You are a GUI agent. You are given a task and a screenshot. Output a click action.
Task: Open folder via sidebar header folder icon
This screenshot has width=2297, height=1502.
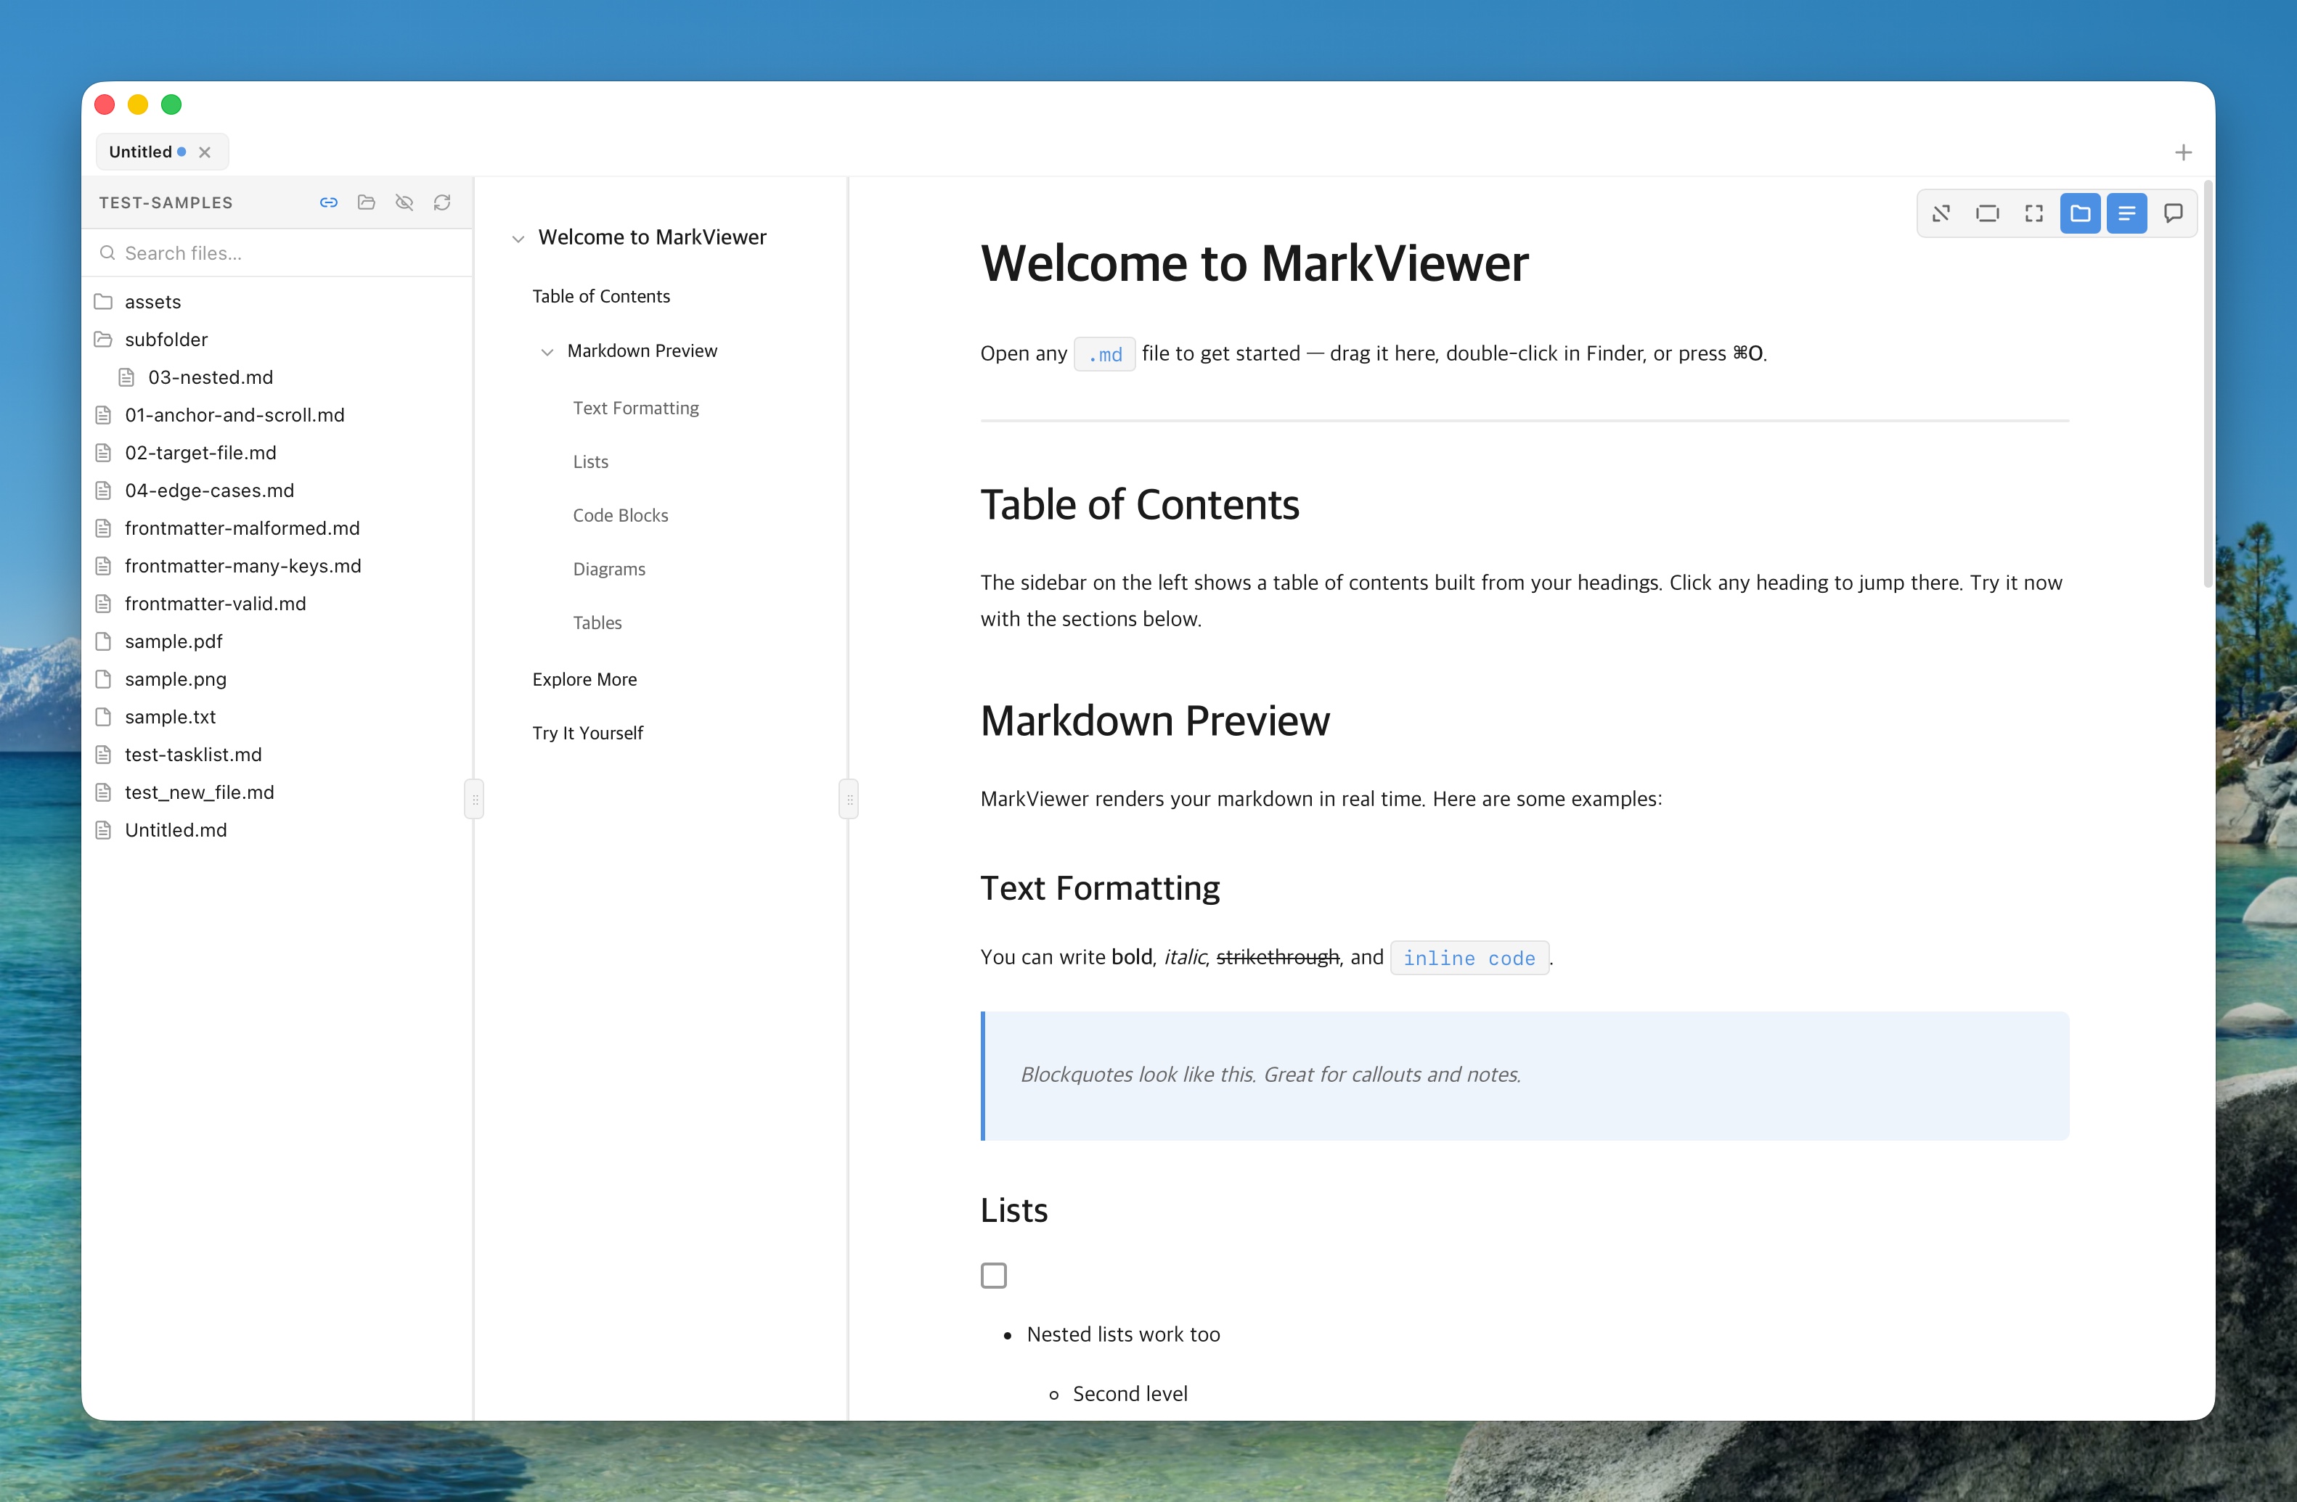[366, 202]
